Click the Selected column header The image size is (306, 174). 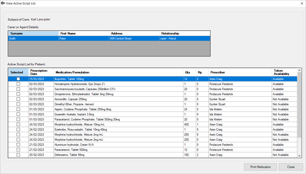18,72
